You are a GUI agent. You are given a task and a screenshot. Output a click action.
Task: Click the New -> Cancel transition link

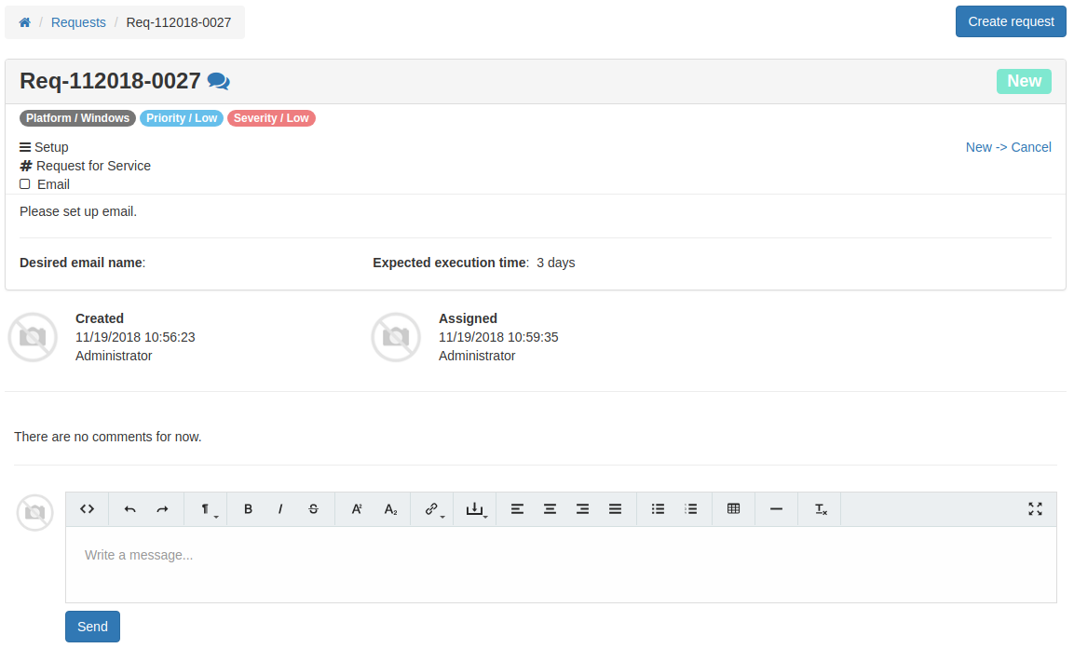[1008, 147]
